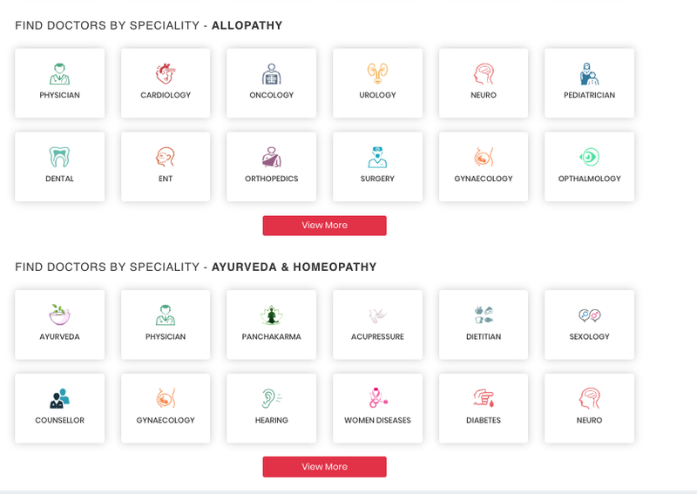Click the Acupressure card
The width and height of the screenshot is (697, 494).
pos(377,325)
